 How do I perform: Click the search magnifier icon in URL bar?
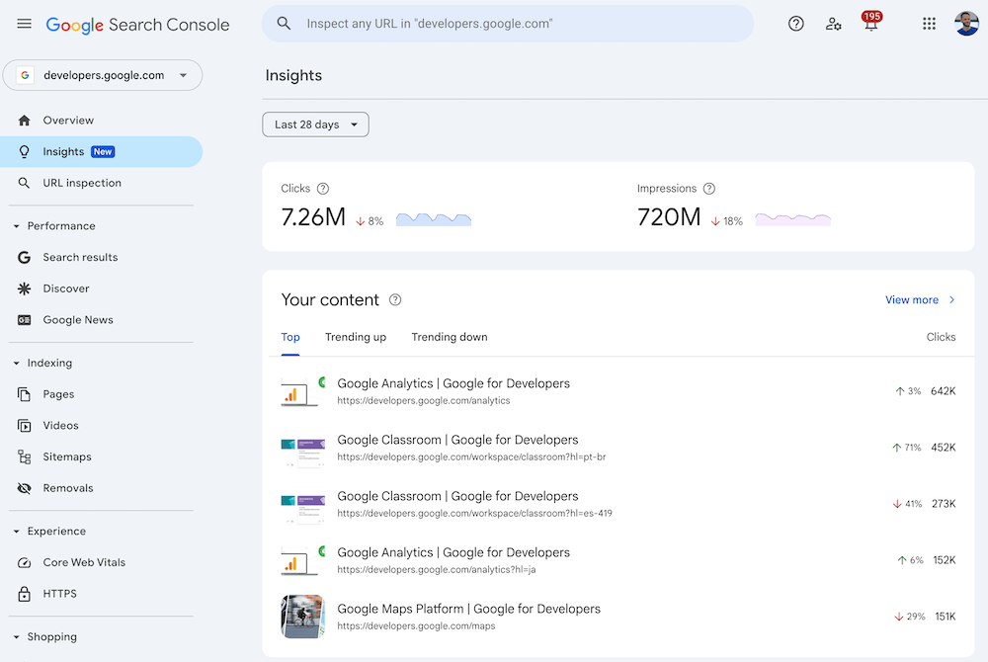click(x=284, y=24)
